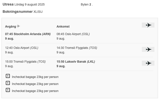Click 08:45 Oslo Airport (OSL) arrival
This screenshot has height=100, width=160.
[x=73, y=34]
